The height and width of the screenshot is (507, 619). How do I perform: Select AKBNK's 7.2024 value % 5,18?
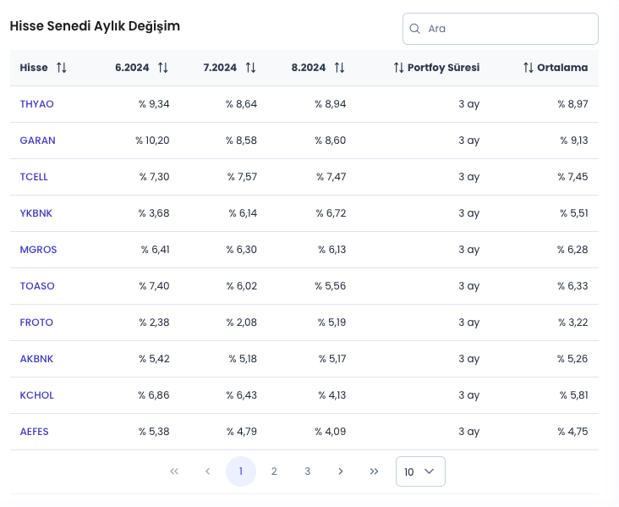pyautogui.click(x=243, y=358)
